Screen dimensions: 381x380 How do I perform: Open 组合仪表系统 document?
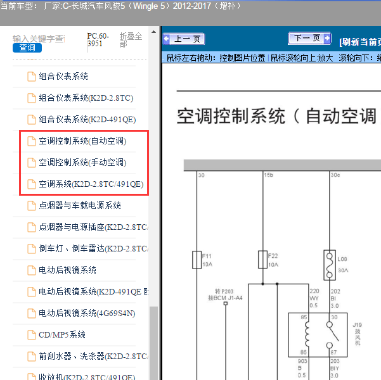63,77
